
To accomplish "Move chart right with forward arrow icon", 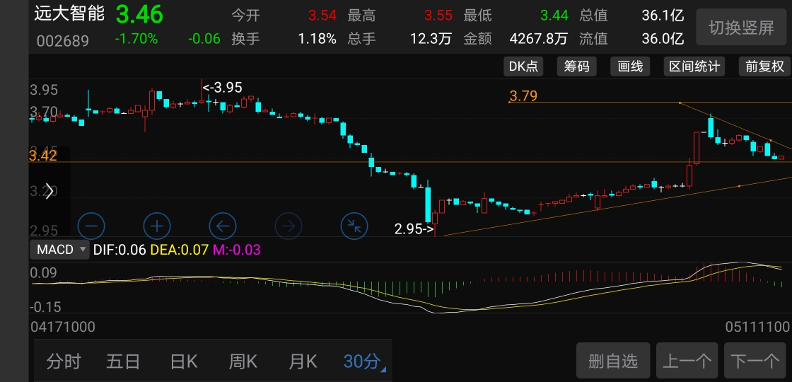I will tap(289, 226).
